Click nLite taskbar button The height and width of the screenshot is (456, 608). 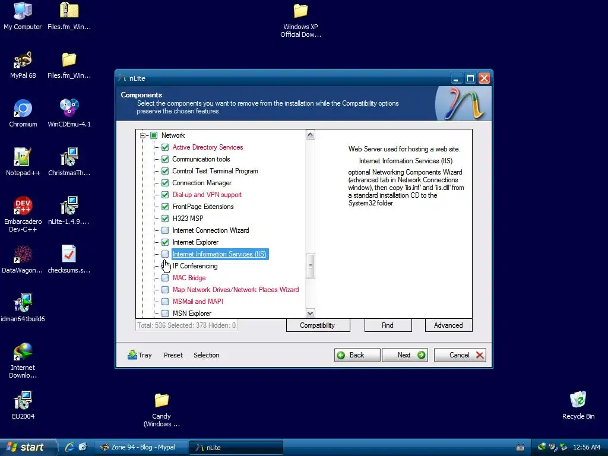pos(236,447)
